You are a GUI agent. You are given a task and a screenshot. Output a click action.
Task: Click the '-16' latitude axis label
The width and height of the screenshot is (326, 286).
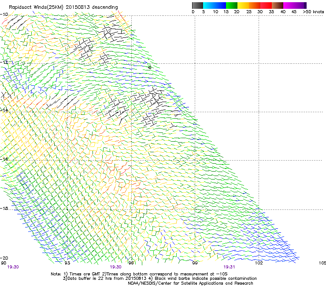(4, 159)
